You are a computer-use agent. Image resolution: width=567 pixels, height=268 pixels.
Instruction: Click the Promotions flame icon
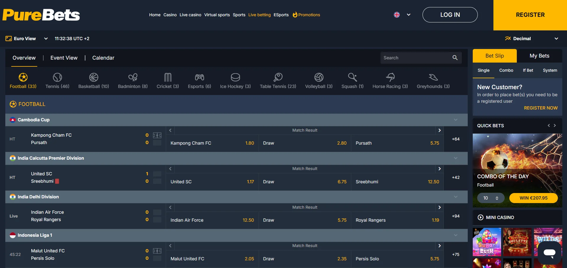(x=295, y=14)
